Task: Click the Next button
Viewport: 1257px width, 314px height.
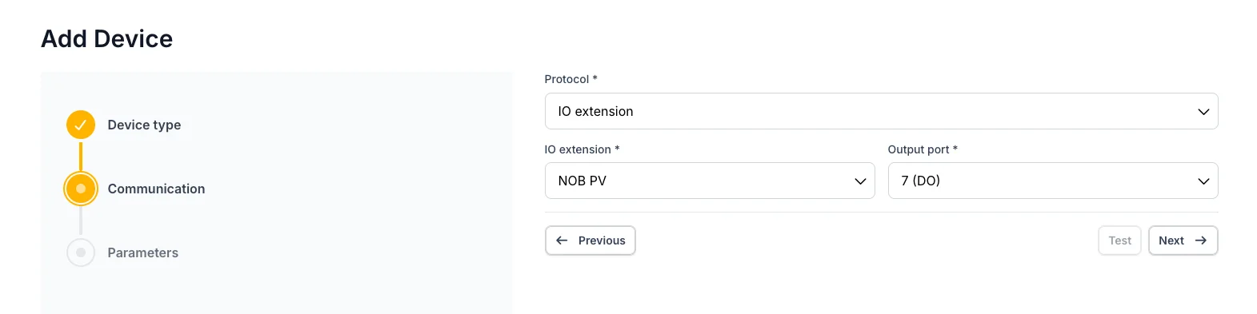Action: 1183,240
